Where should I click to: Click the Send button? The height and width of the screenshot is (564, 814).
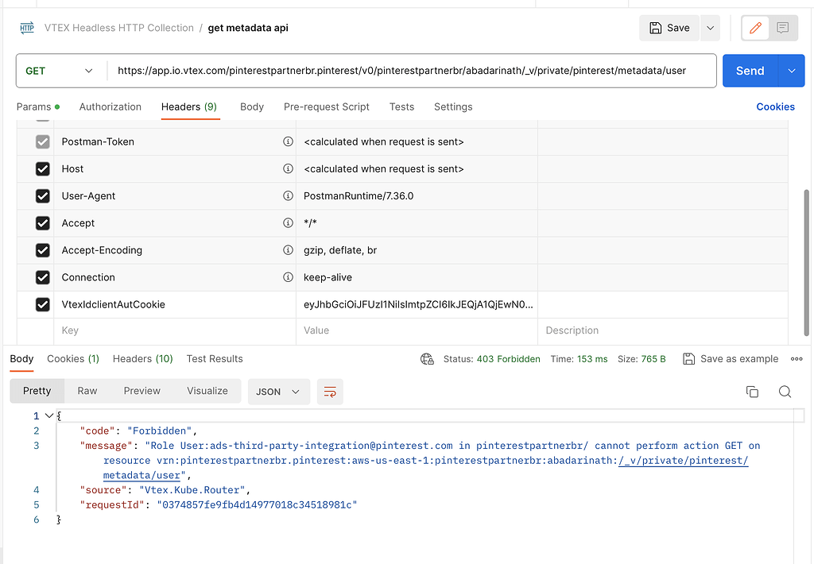[x=750, y=71]
